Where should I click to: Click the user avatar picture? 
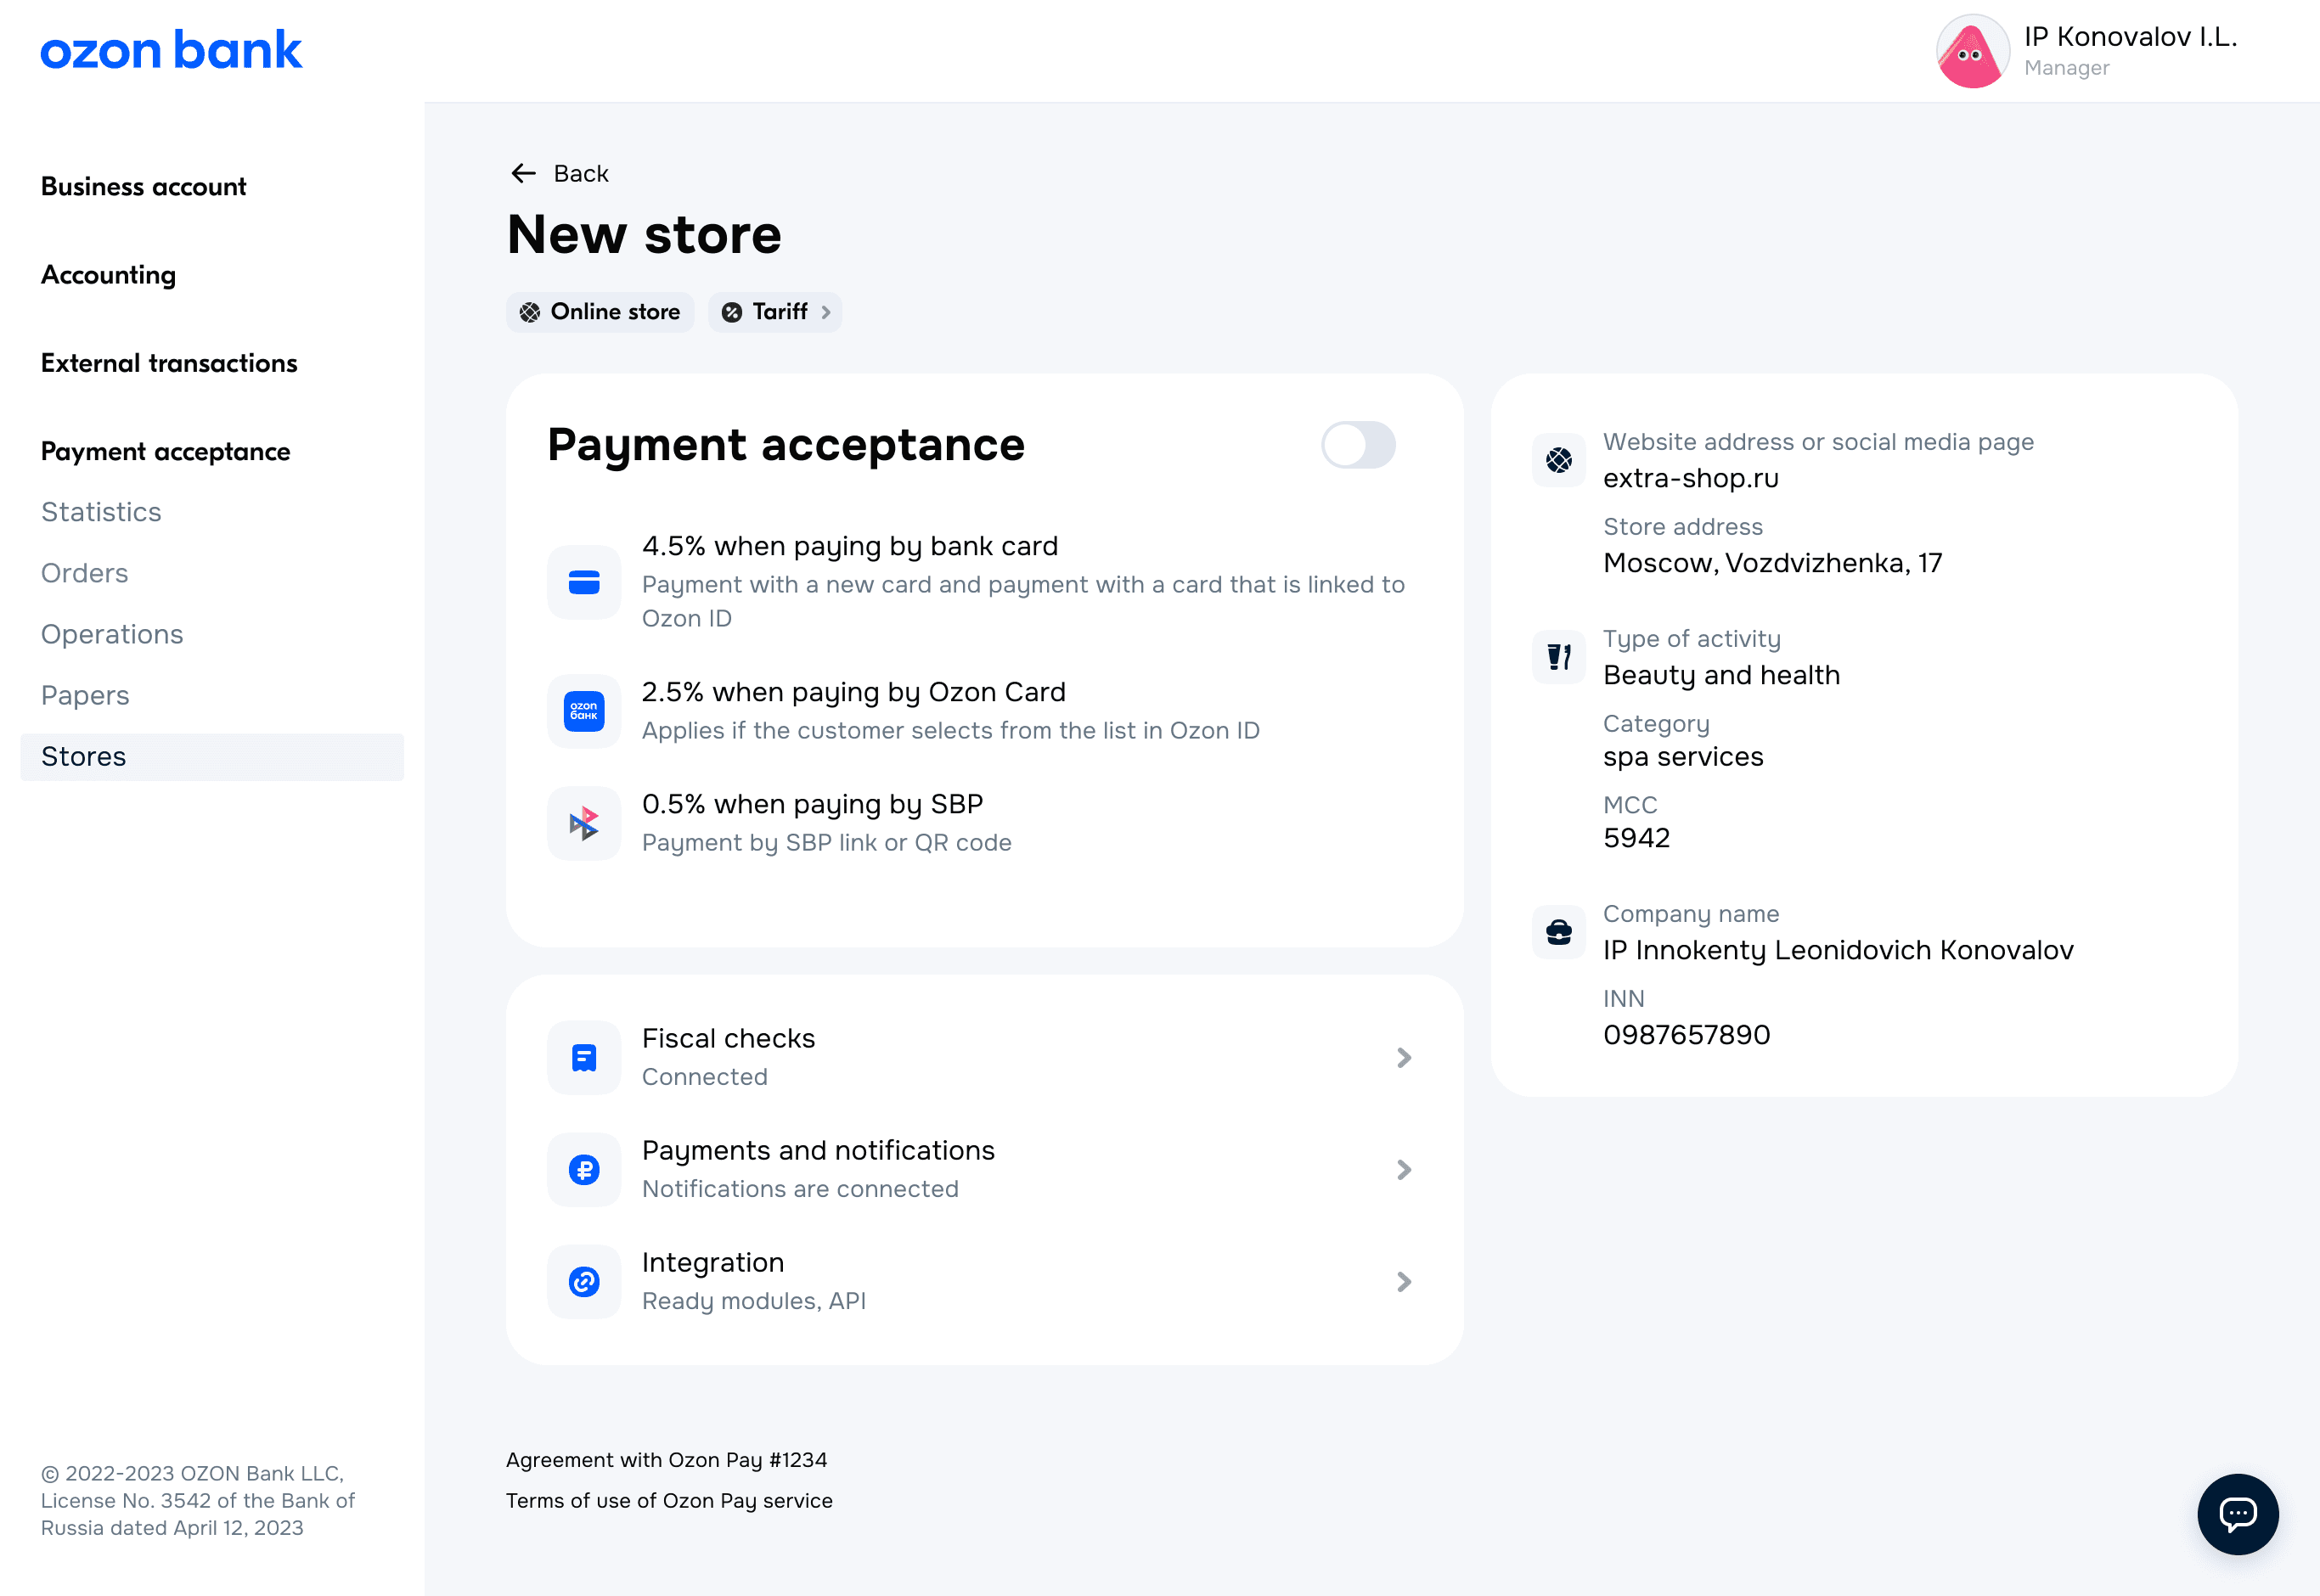(1971, 51)
